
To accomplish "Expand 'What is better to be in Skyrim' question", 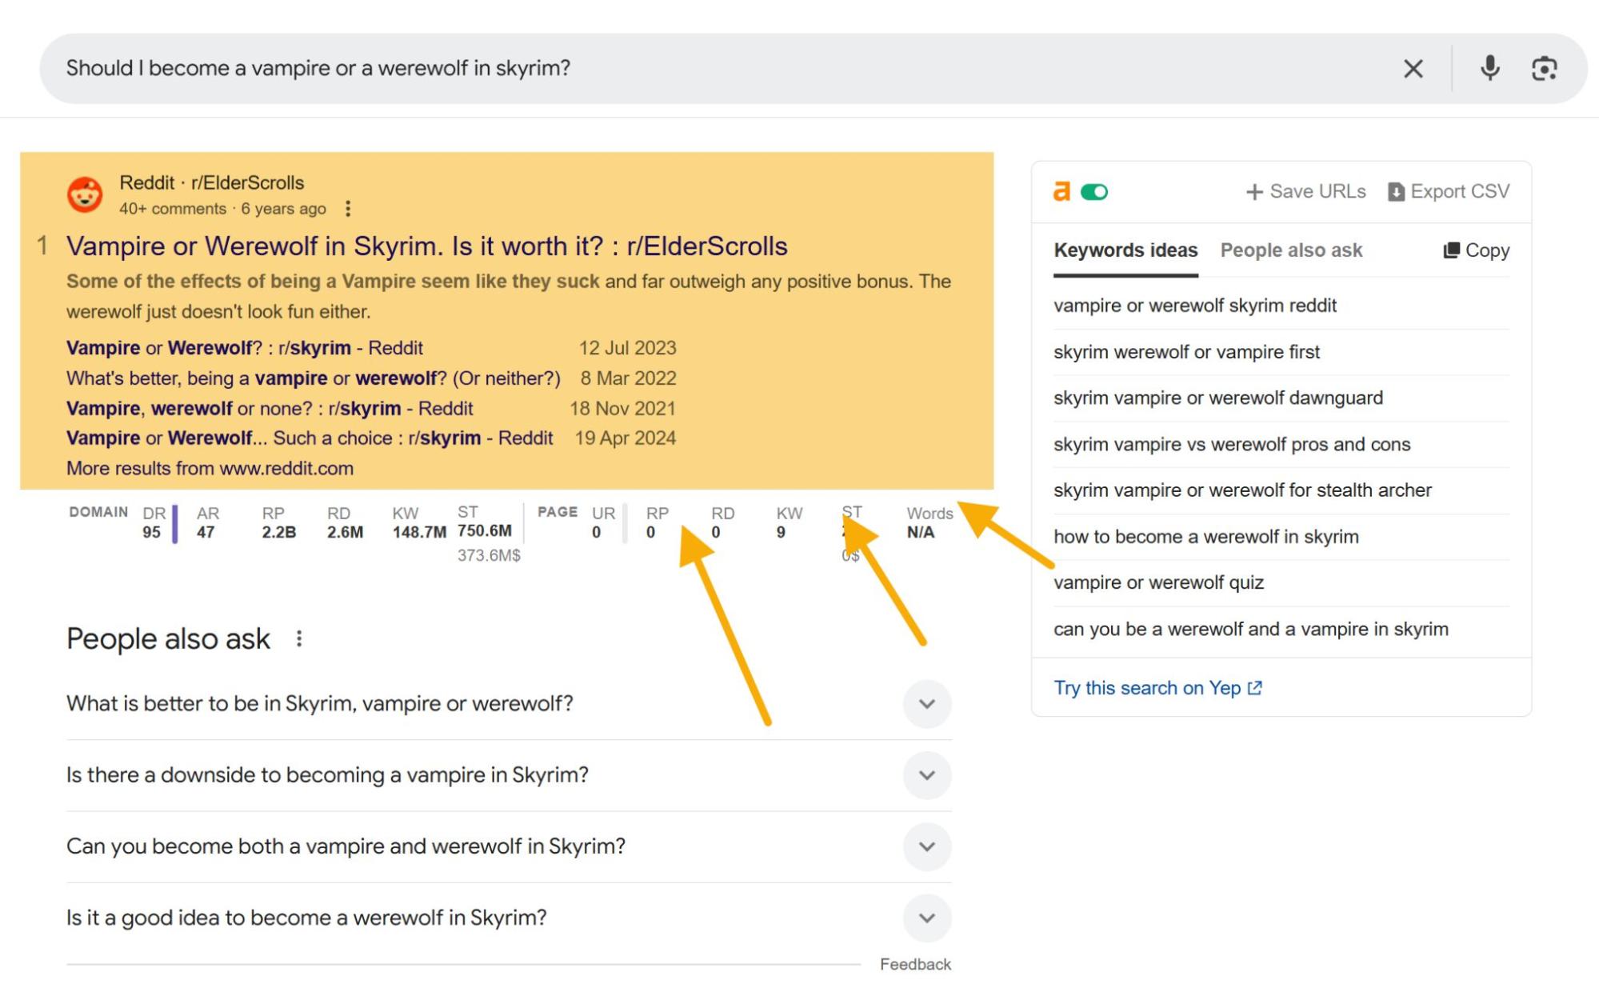I will click(x=927, y=703).
